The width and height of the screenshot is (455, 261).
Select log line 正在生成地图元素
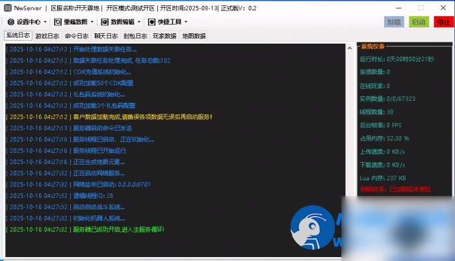(65, 162)
